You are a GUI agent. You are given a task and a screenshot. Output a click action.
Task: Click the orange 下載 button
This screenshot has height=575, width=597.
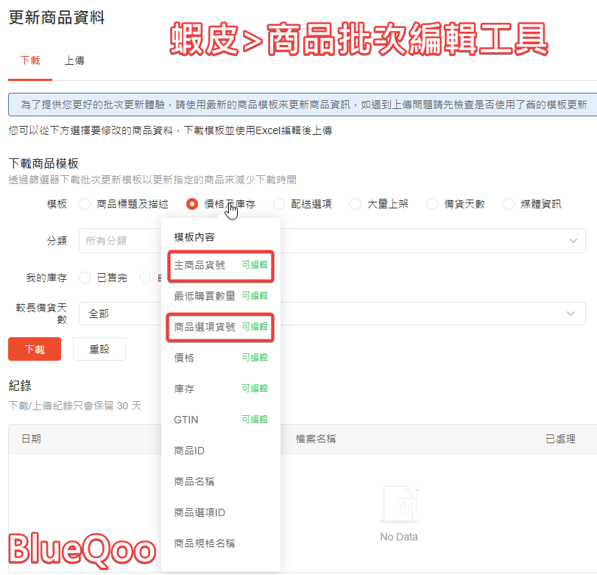[34, 349]
